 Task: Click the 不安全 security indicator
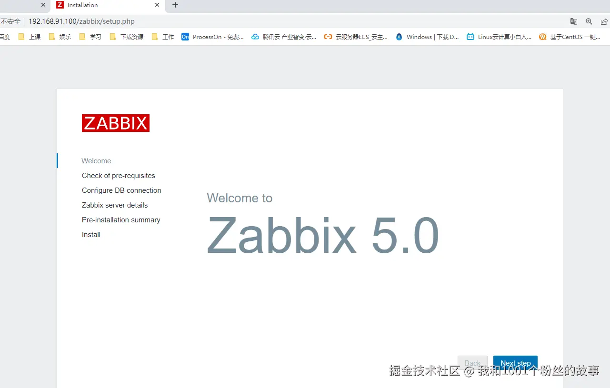10,21
